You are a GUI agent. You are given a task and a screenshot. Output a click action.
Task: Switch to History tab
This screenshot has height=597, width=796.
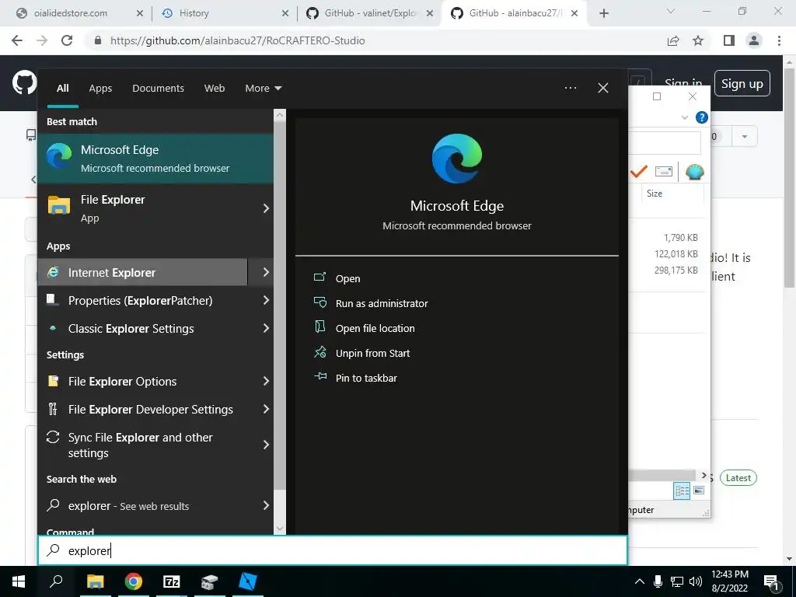224,13
